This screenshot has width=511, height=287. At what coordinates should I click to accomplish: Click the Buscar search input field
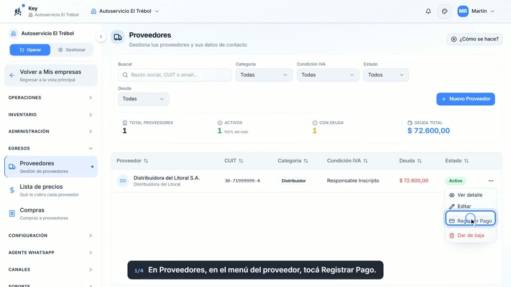175,75
